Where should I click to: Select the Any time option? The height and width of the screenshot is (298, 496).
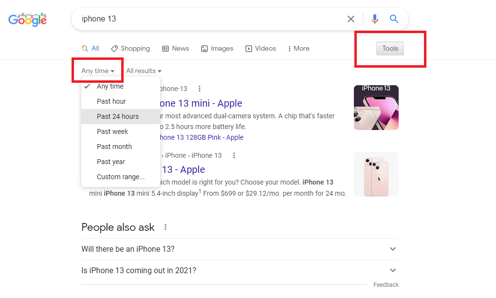(121, 86)
